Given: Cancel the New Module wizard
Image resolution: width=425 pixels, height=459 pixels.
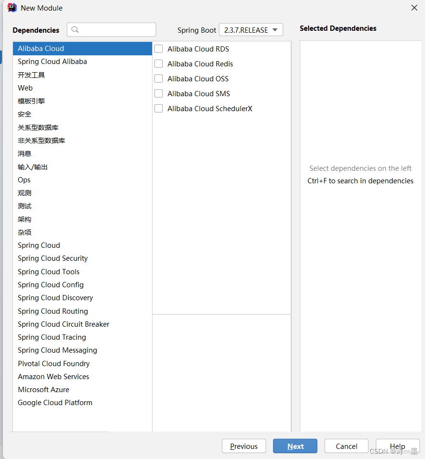Looking at the screenshot, I should [x=346, y=446].
